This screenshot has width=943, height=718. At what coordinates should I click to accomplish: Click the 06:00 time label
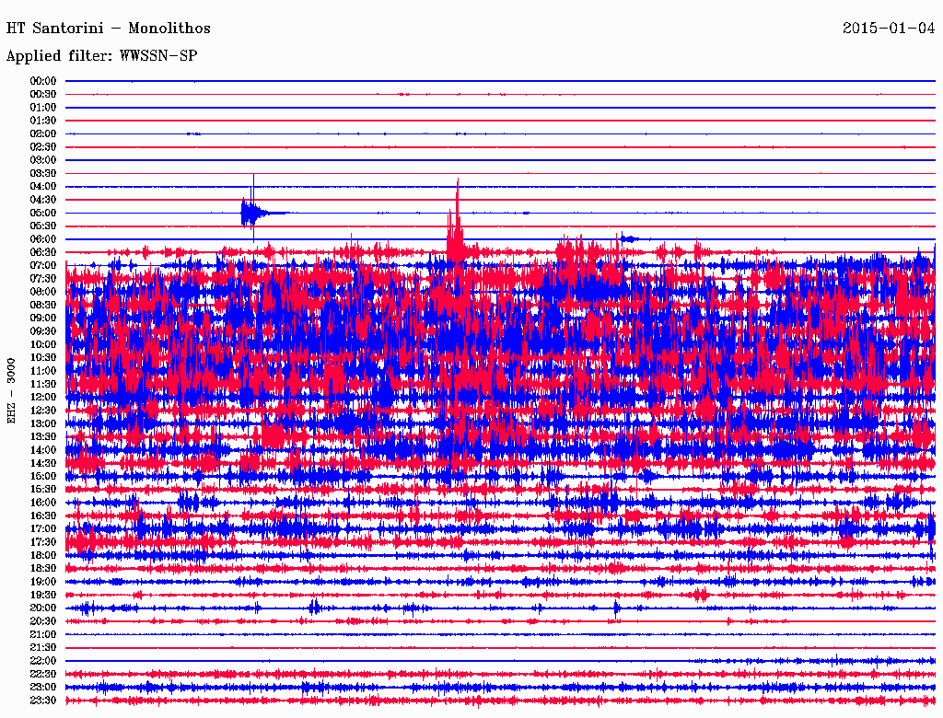tap(42, 238)
